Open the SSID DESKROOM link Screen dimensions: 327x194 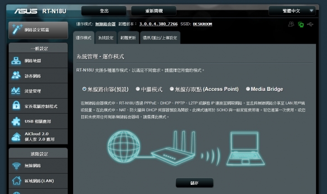pos(203,24)
